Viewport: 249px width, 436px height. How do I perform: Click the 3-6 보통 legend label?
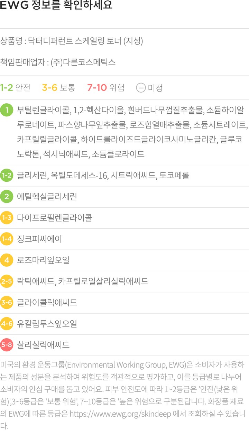coord(58,88)
